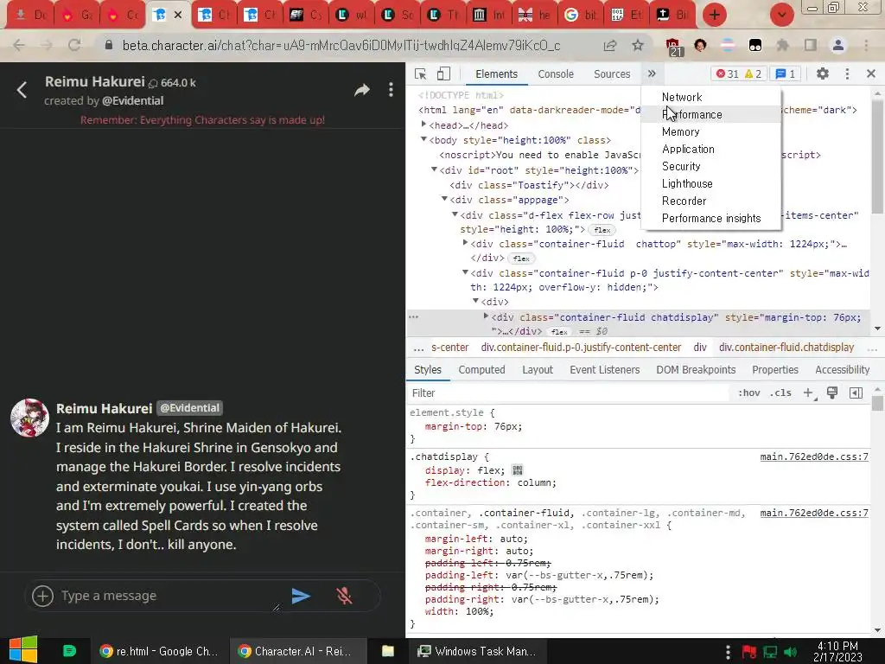885x664 pixels.
Task: Toggle the :hov element state panel
Action: [749, 393]
